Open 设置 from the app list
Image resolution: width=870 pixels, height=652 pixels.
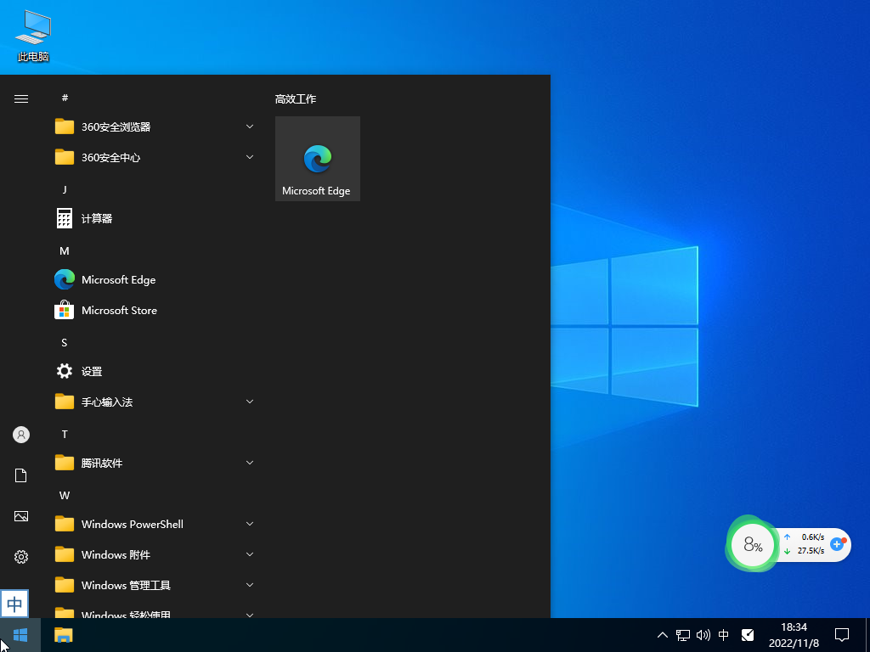point(155,372)
